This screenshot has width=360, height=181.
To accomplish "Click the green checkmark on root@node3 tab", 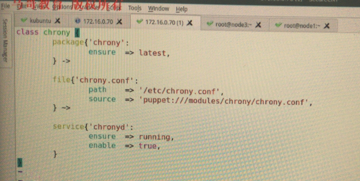I will [209, 24].
